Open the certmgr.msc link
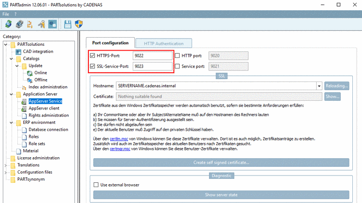Viewport: 362px width, 203px height. 120,149
